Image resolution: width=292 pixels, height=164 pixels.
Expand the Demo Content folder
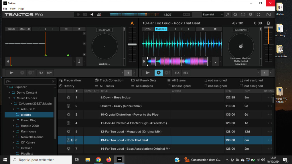[x=9, y=92]
